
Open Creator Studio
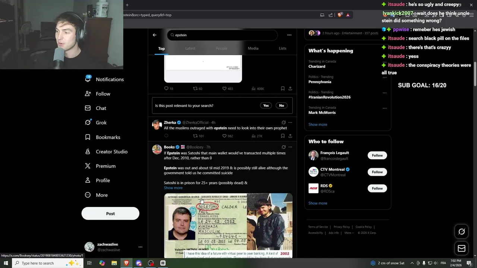[106, 151]
